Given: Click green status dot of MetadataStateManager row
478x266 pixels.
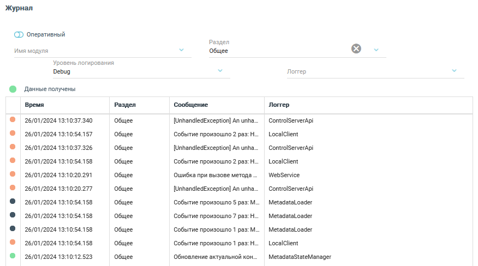Looking at the screenshot, I should tap(13, 256).
